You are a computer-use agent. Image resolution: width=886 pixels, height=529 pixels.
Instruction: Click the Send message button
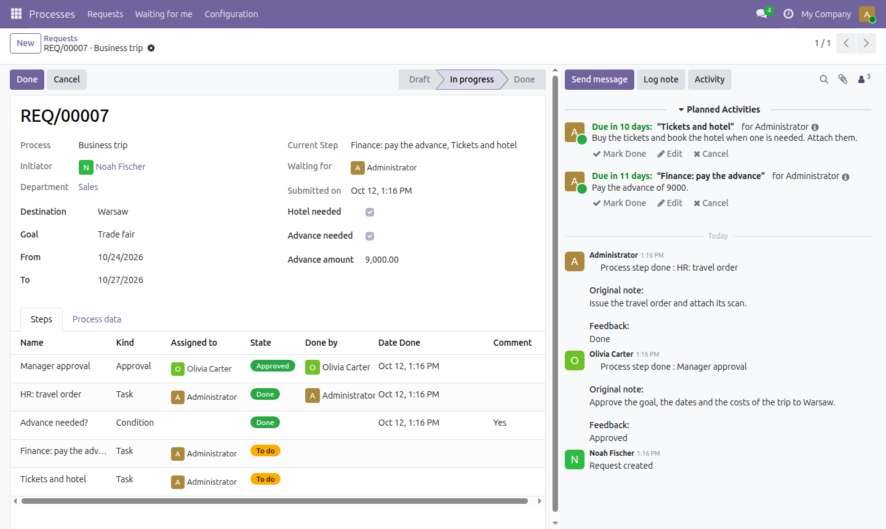click(599, 79)
